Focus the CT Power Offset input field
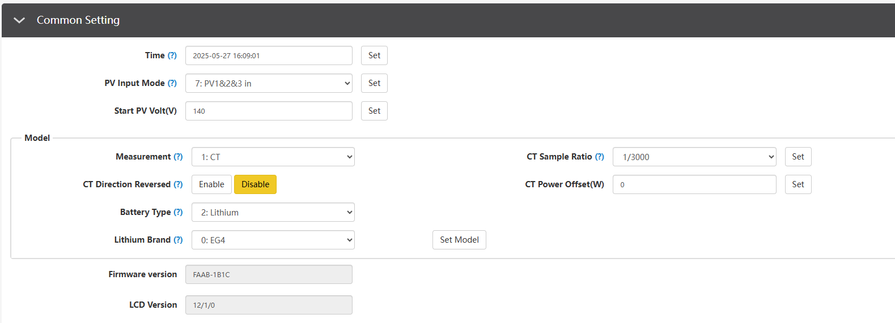Viewport: 895px width, 323px height. click(694, 184)
